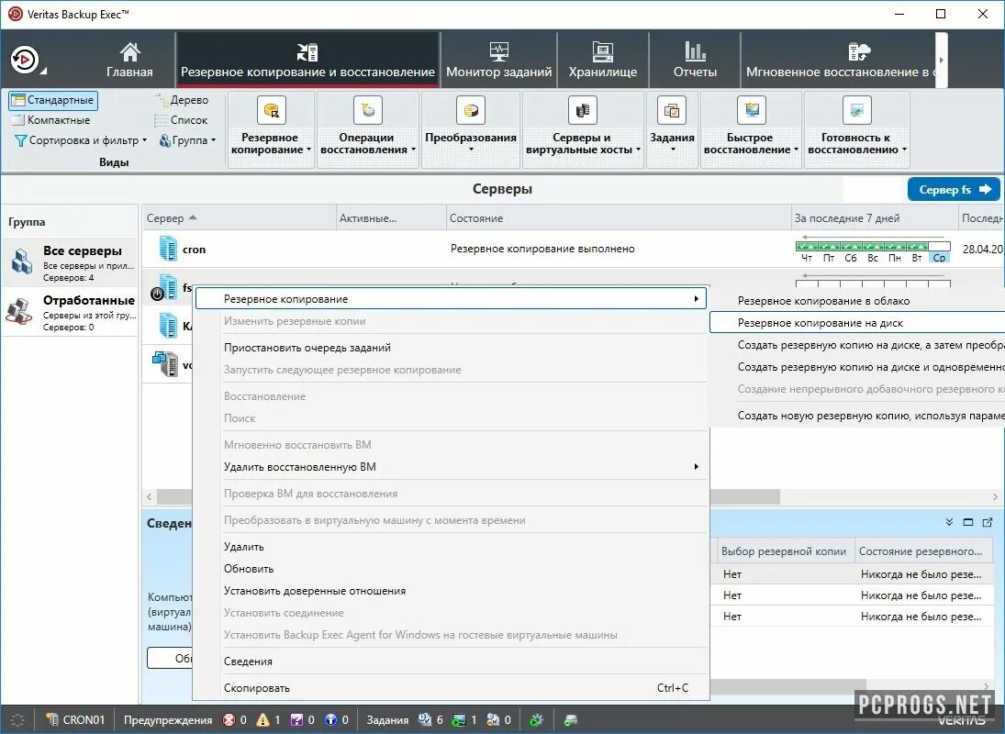This screenshot has width=1005, height=734.
Task: Go to the Главная tab
Action: pyautogui.click(x=129, y=60)
